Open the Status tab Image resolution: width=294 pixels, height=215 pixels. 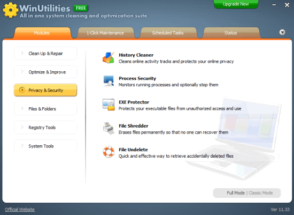pyautogui.click(x=231, y=33)
